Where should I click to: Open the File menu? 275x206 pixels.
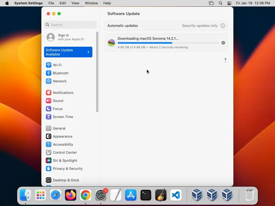pyautogui.click(x=51, y=3)
